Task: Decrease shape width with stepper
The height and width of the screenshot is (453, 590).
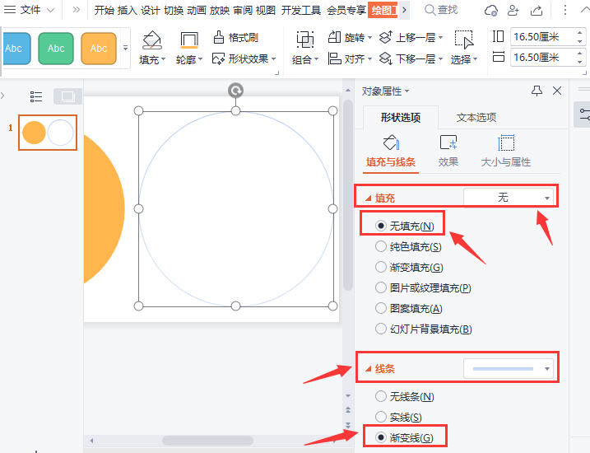Action: pyautogui.click(x=579, y=62)
